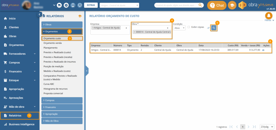Expand Mão de obra sidebar menu

tap(20, 107)
